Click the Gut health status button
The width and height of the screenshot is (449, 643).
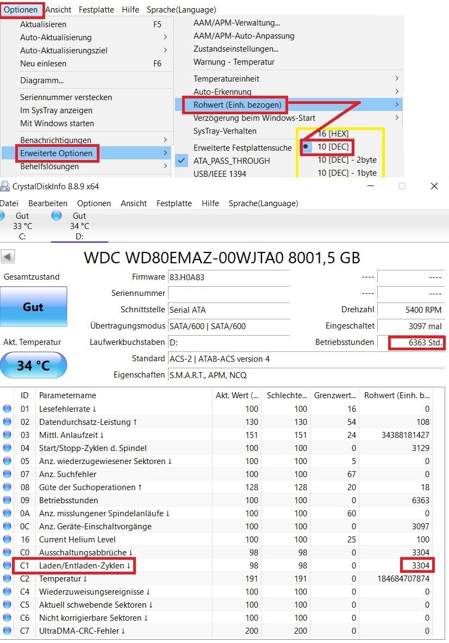pyautogui.click(x=33, y=306)
